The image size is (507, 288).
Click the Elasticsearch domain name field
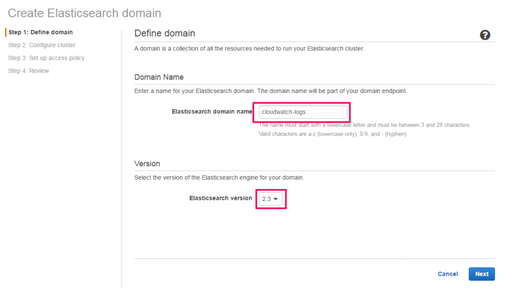click(x=303, y=112)
